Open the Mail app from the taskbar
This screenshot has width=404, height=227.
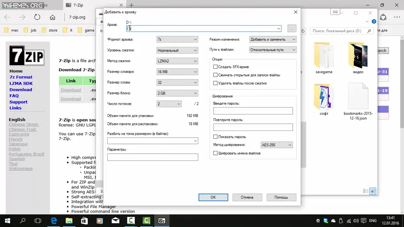pyautogui.click(x=115, y=221)
